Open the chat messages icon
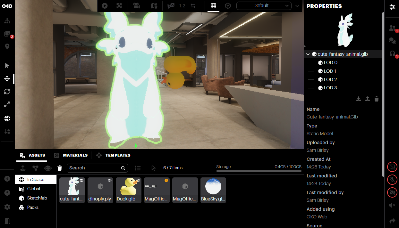 (x=392, y=41)
